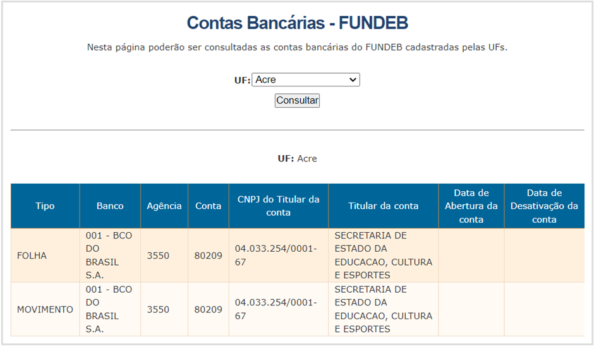
Task: Select the MOVIMENTO cell in the second row
Action: coord(45,309)
